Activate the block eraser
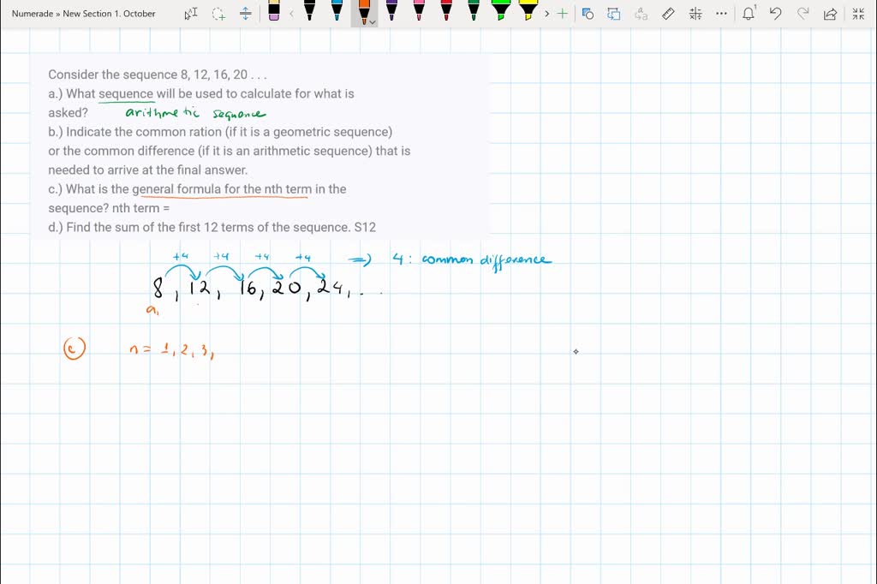 [272, 13]
